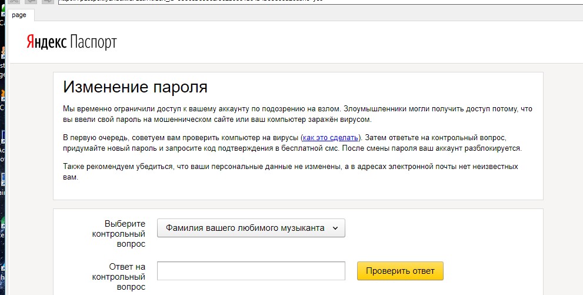Select the desktop icon labeled "Ac" at left edge
The height and width of the screenshot is (295, 583).
coord(2,141)
